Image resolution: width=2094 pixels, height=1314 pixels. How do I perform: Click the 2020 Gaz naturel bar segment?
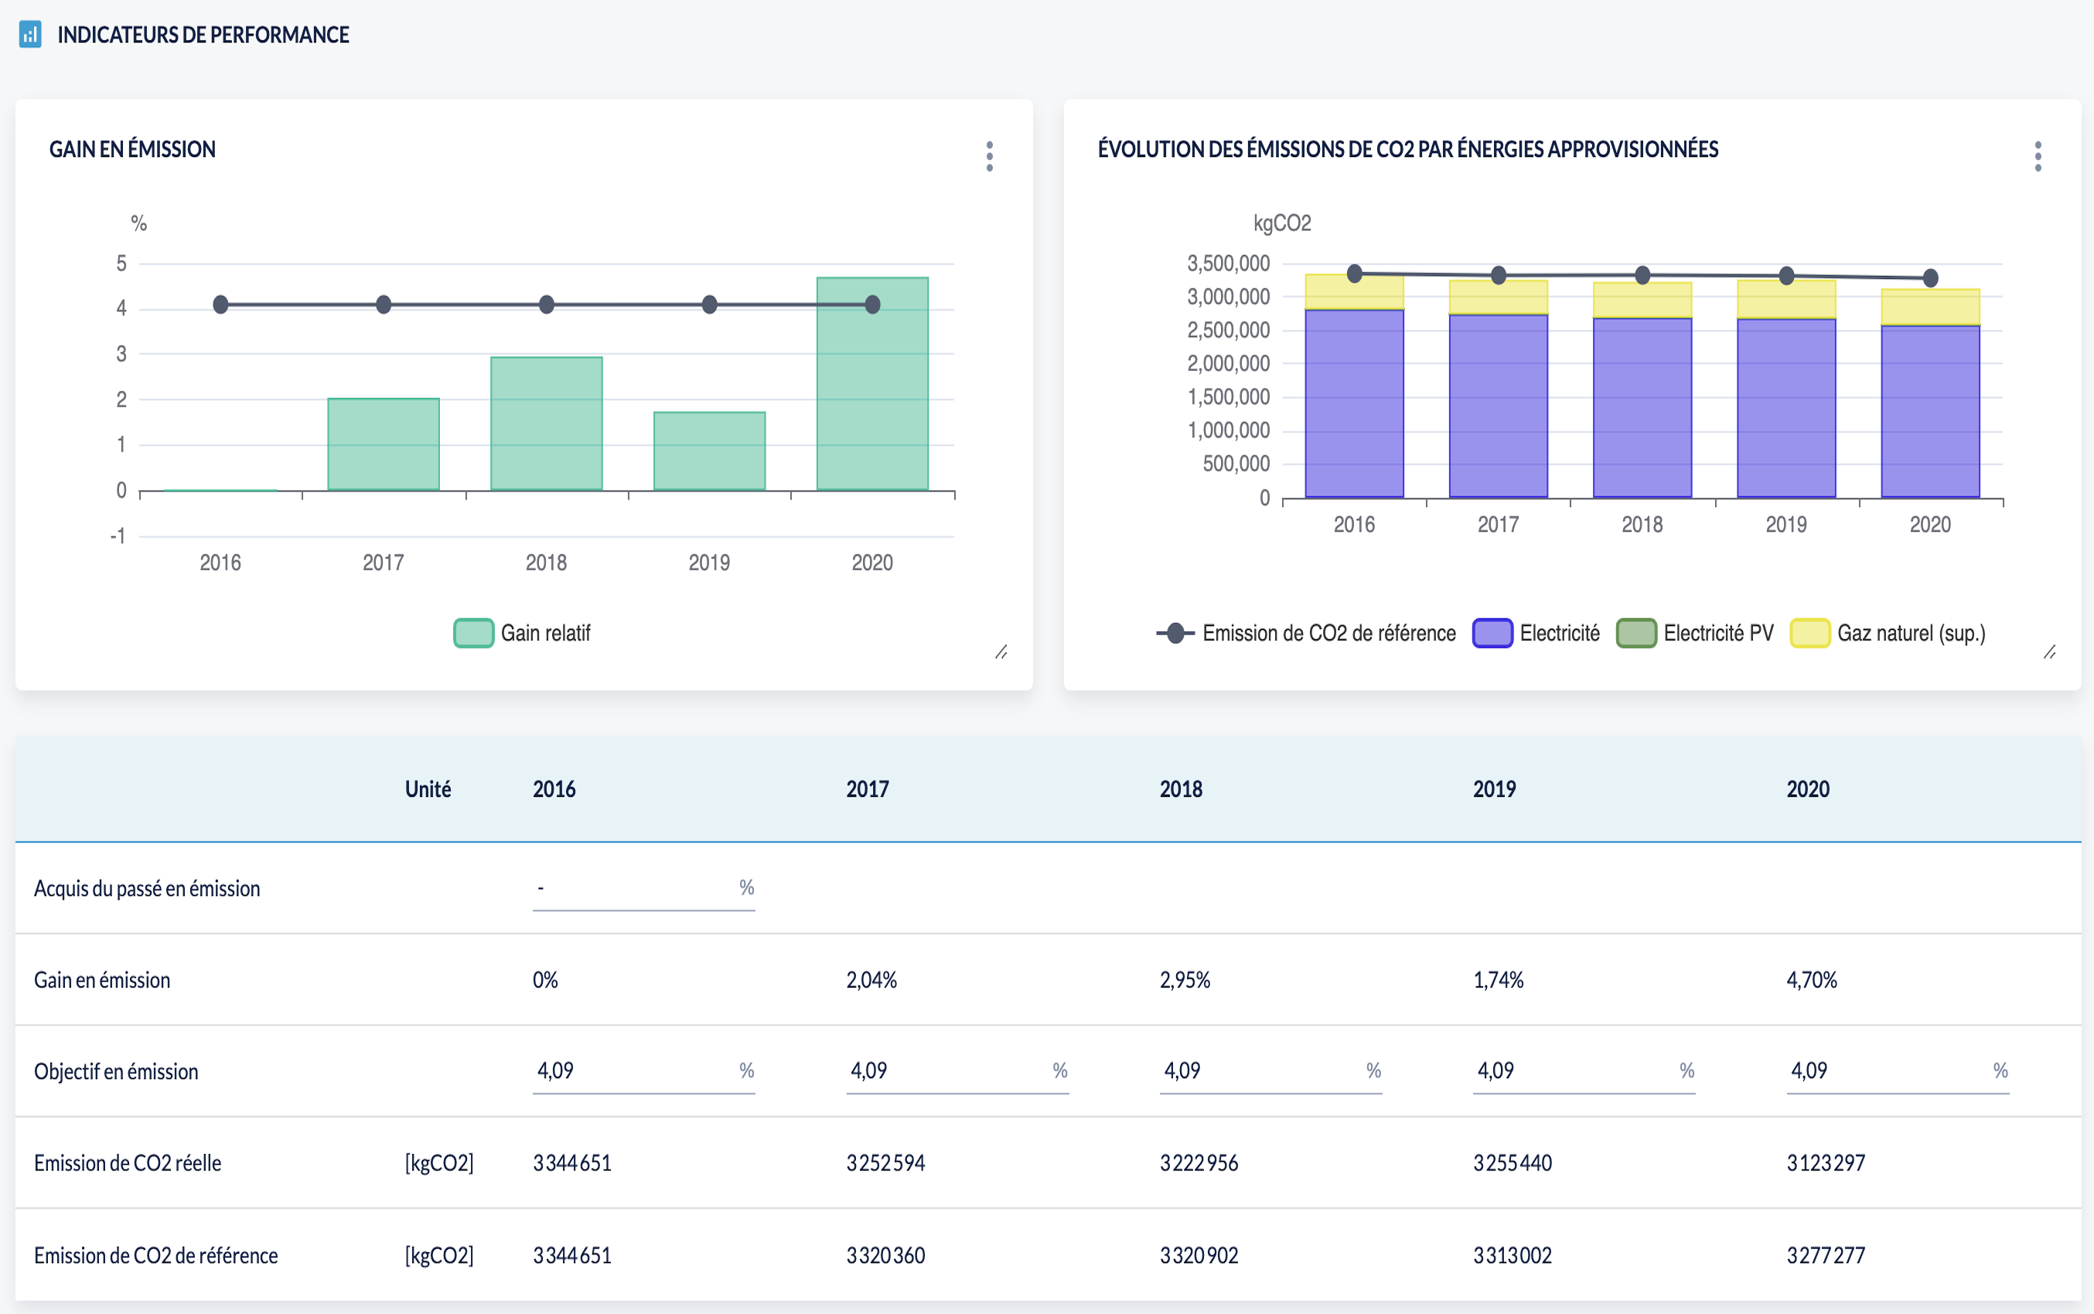(x=1931, y=308)
